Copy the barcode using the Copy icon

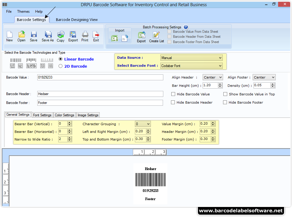click(61, 35)
